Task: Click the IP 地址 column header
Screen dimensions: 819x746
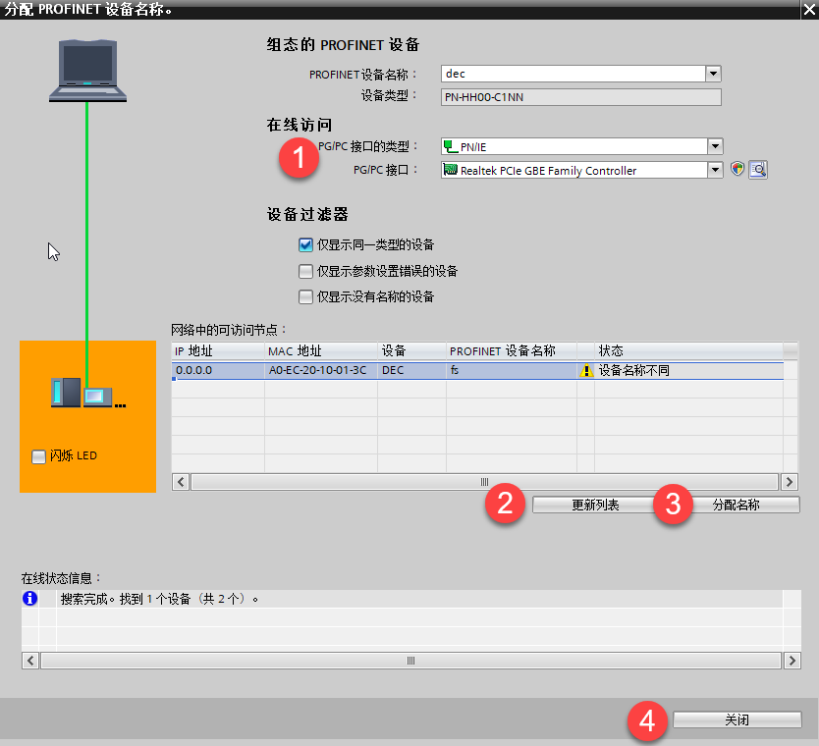Action: coord(218,350)
